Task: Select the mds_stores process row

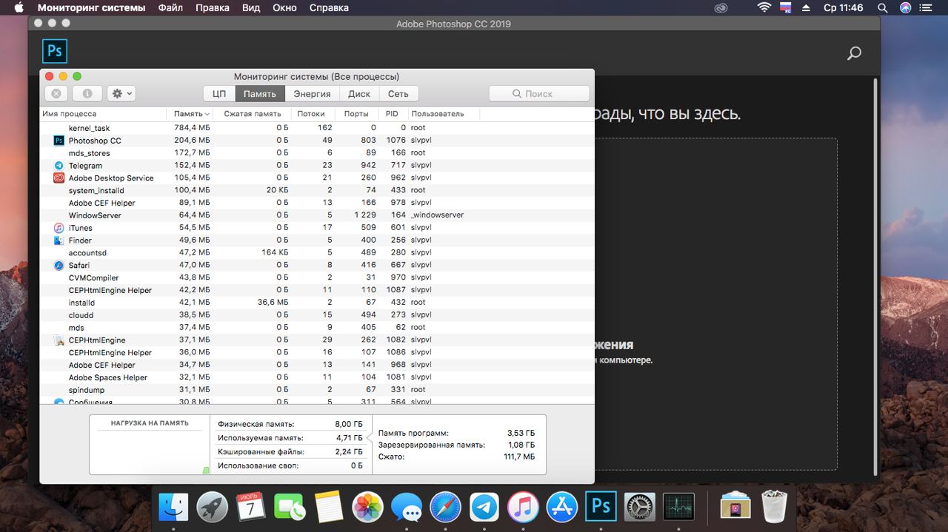Action: pos(317,153)
